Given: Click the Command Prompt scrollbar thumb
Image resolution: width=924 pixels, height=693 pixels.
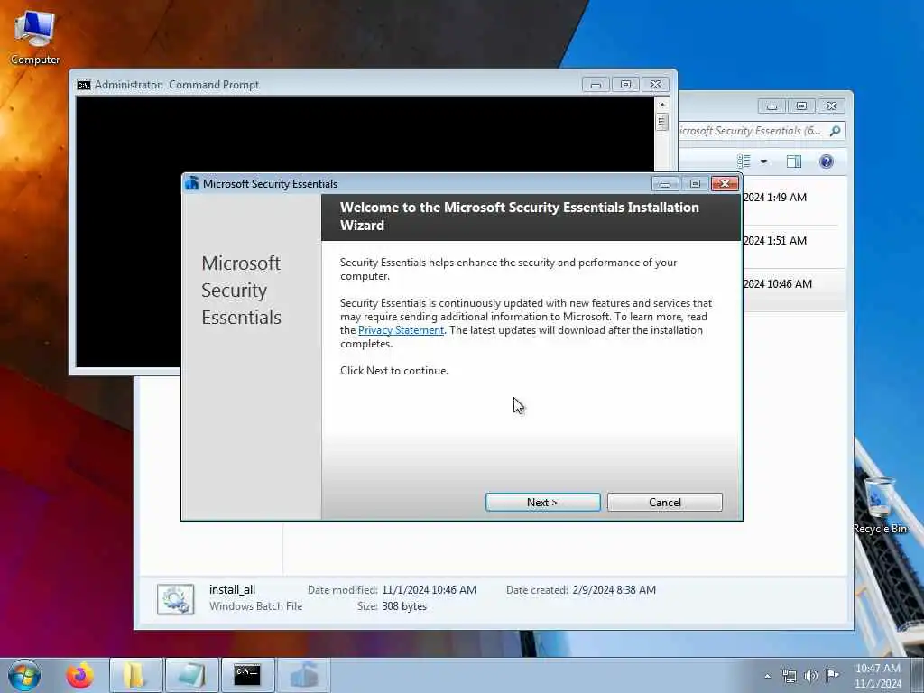Looking at the screenshot, I should tap(662, 122).
